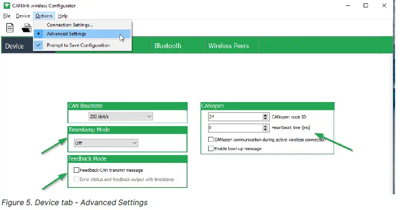Select Connection Settings from Options menu

69,25
